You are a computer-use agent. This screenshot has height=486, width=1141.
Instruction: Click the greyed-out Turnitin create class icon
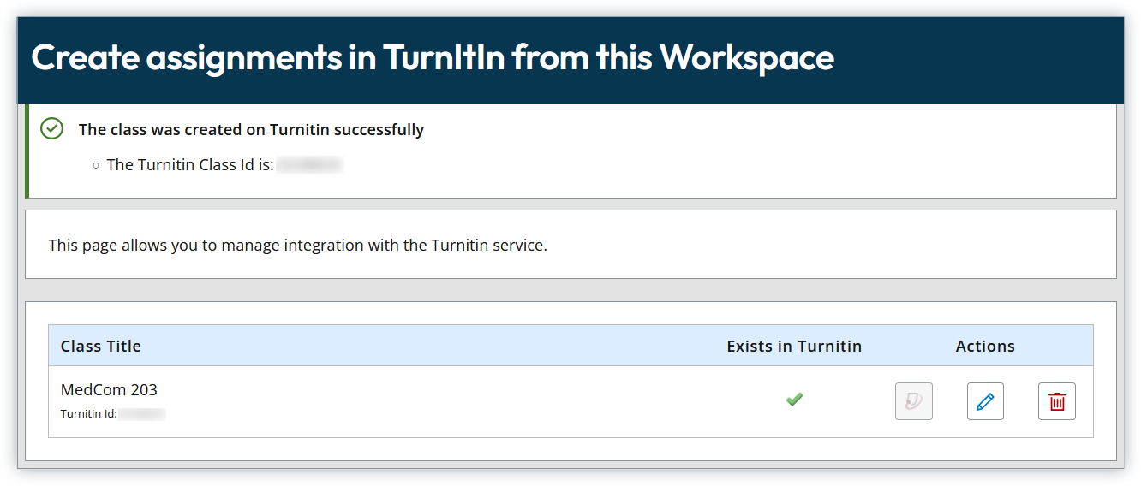click(x=914, y=401)
